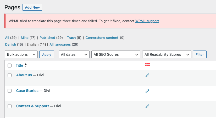Expand the All dates dropdown

pos(74,54)
